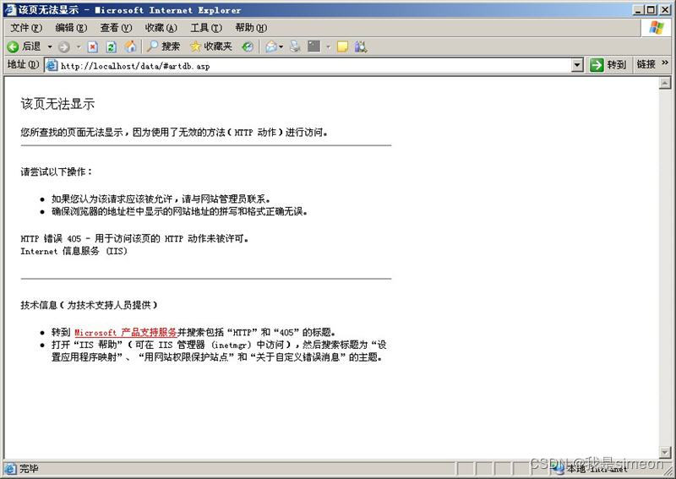Screen dimensions: 676x479
Task: Open the Back history dropdown arrow
Action: (50, 46)
